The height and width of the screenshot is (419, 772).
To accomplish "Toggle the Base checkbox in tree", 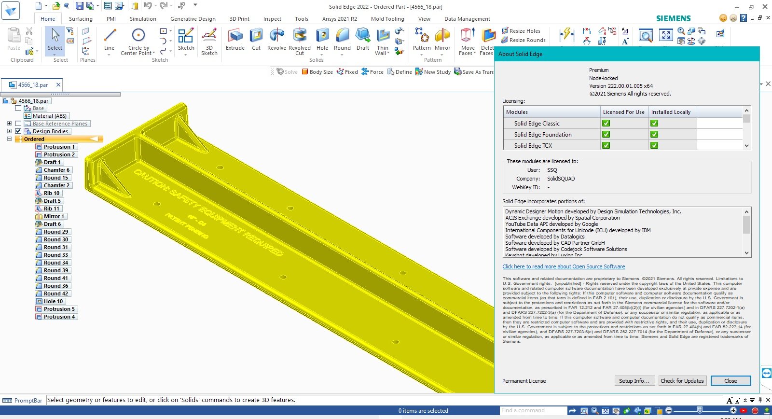I will [x=18, y=108].
